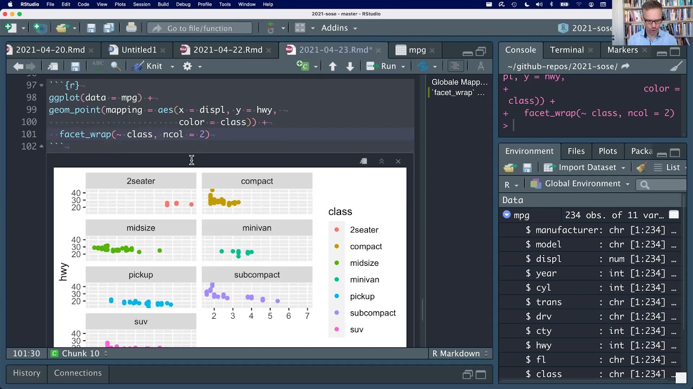Image resolution: width=693 pixels, height=389 pixels.
Task: Click Go to file/function field
Action: click(x=200, y=28)
